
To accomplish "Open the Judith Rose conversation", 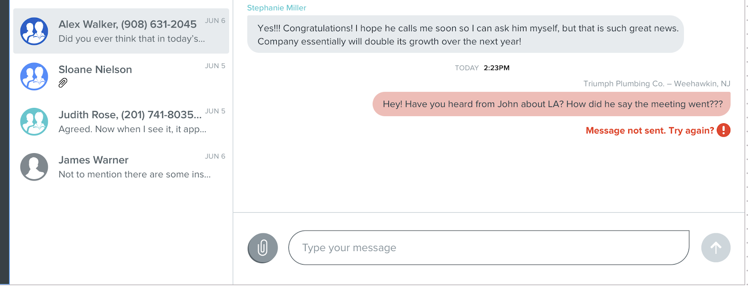I will click(130, 115).
